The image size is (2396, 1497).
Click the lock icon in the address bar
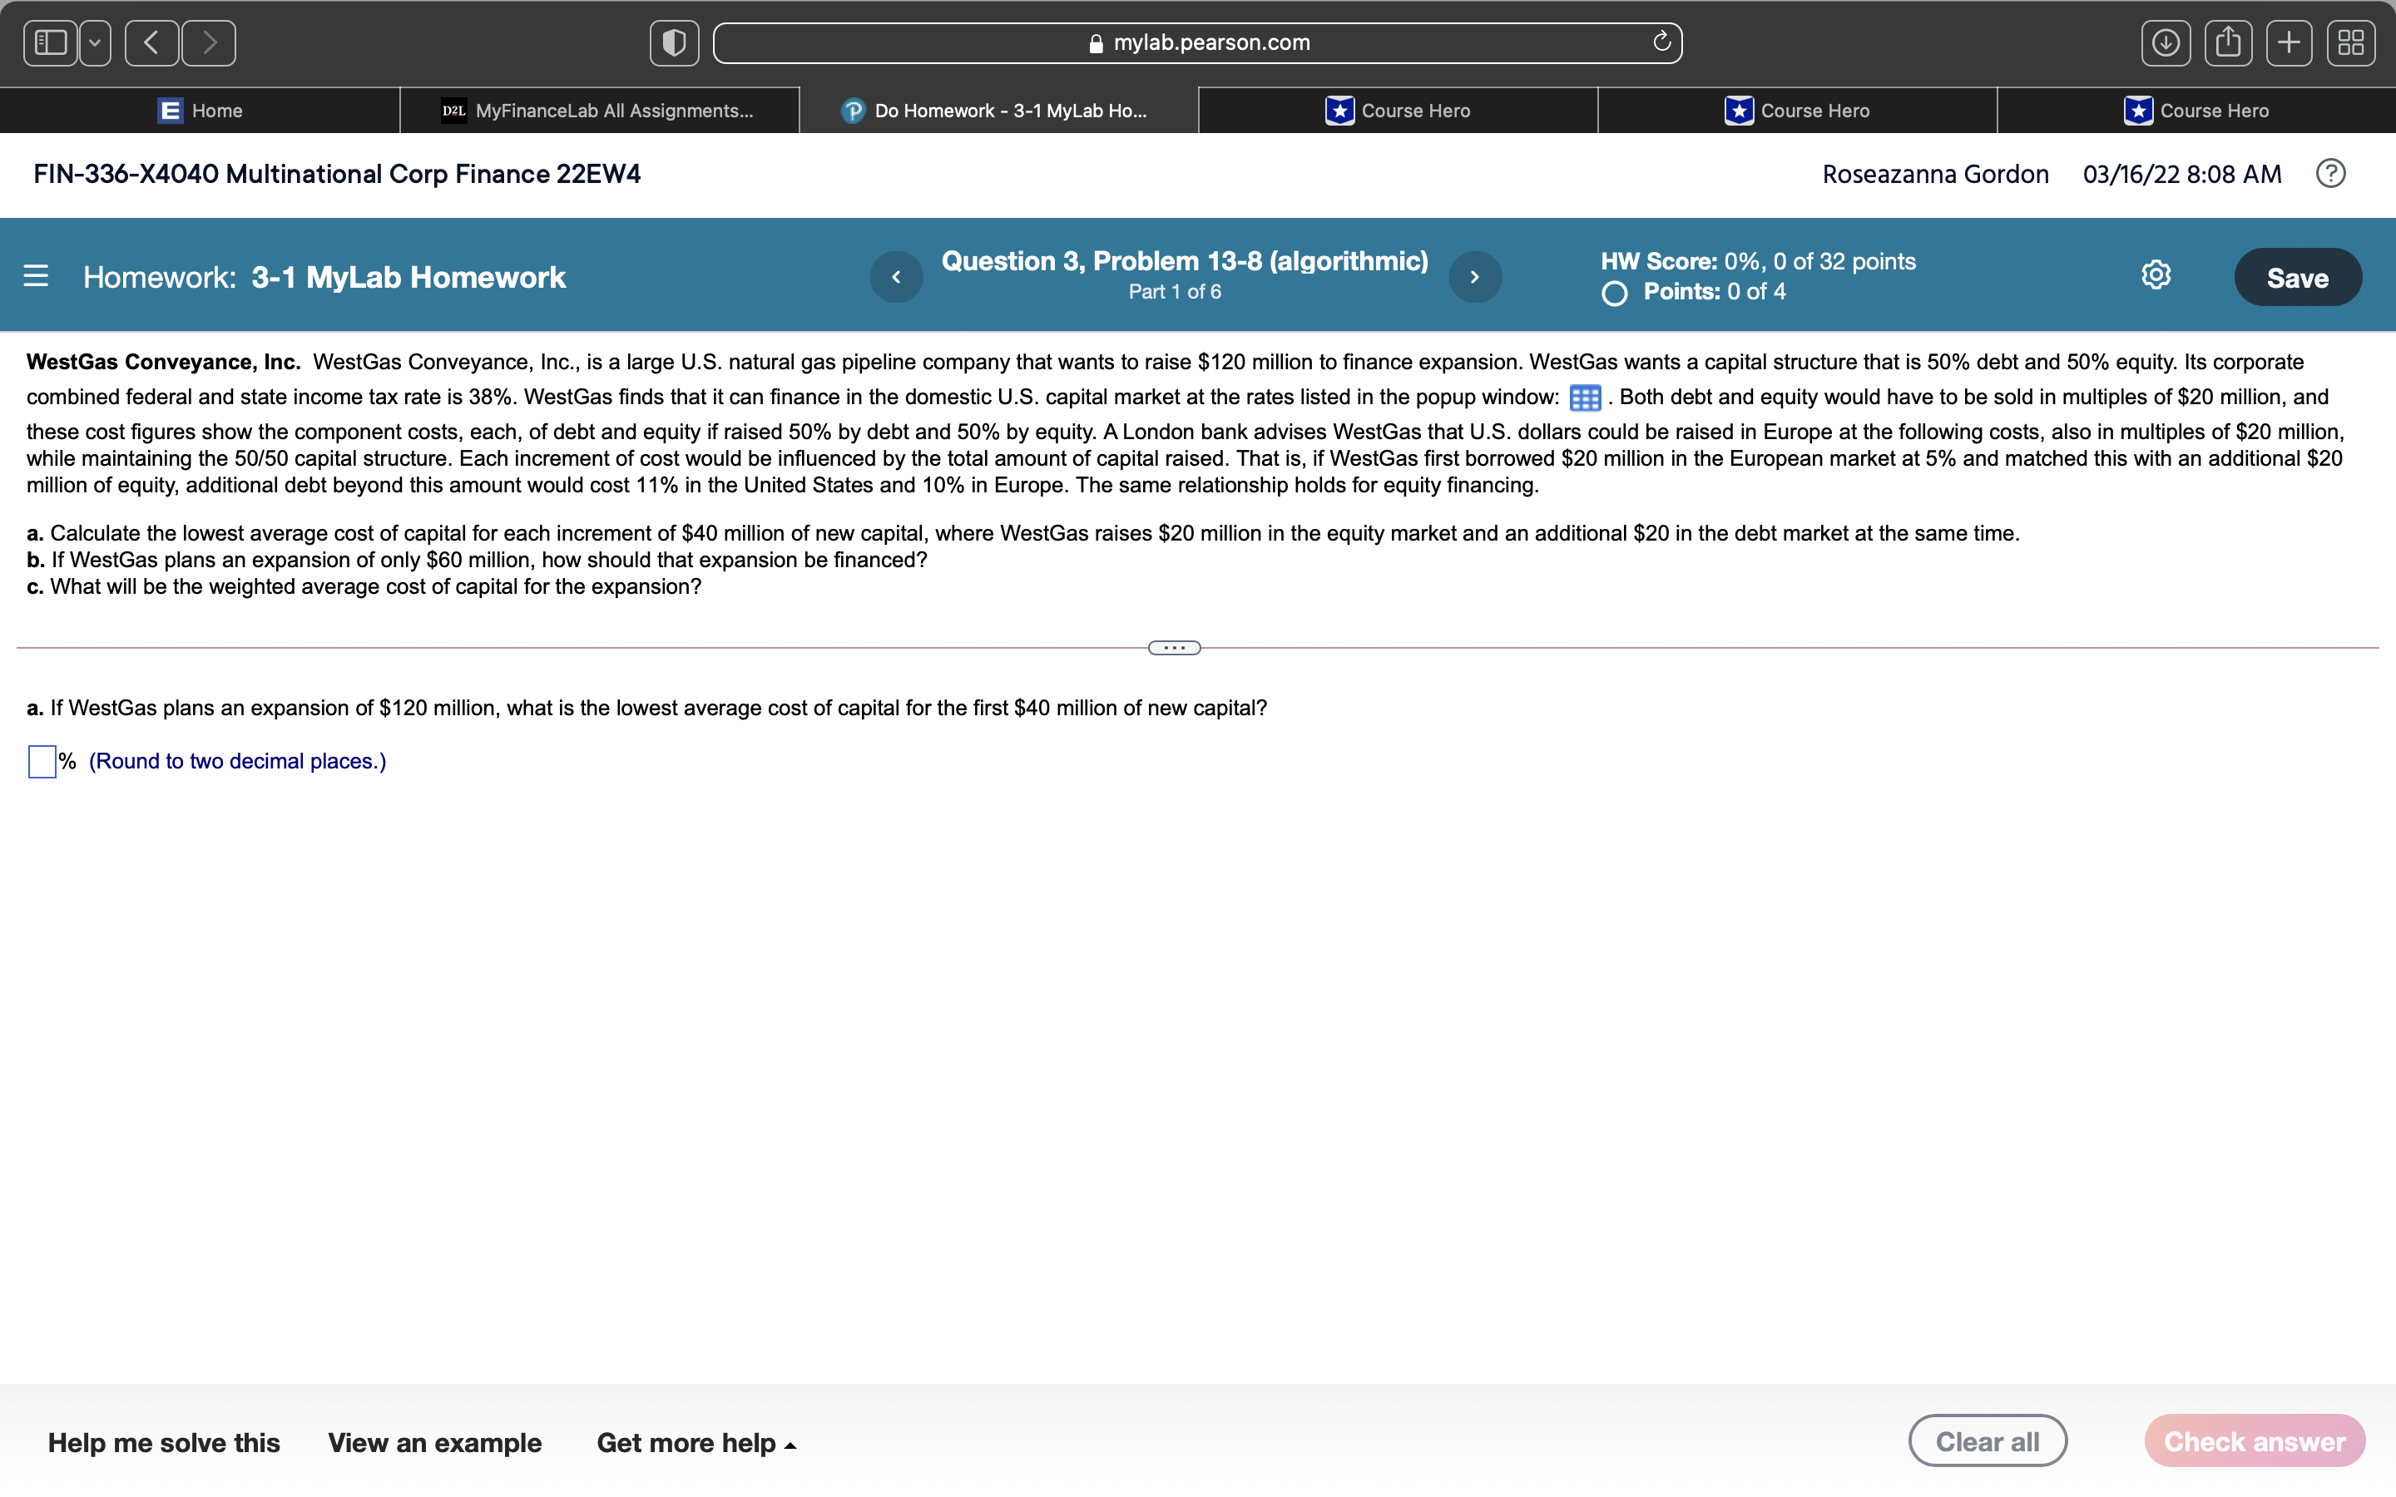(x=1094, y=42)
